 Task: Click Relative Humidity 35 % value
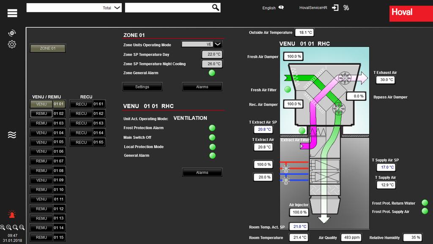[413, 237]
